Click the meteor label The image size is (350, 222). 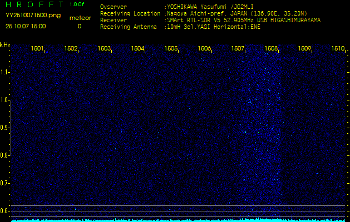click(80, 18)
